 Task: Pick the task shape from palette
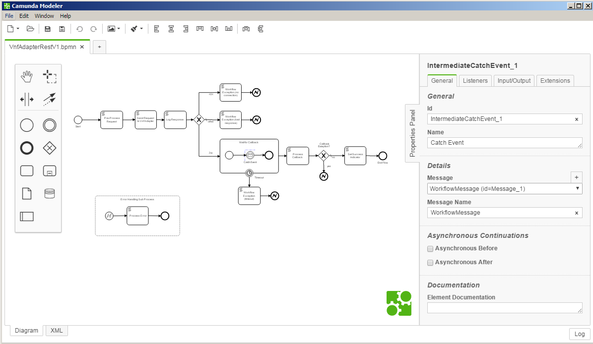27,171
